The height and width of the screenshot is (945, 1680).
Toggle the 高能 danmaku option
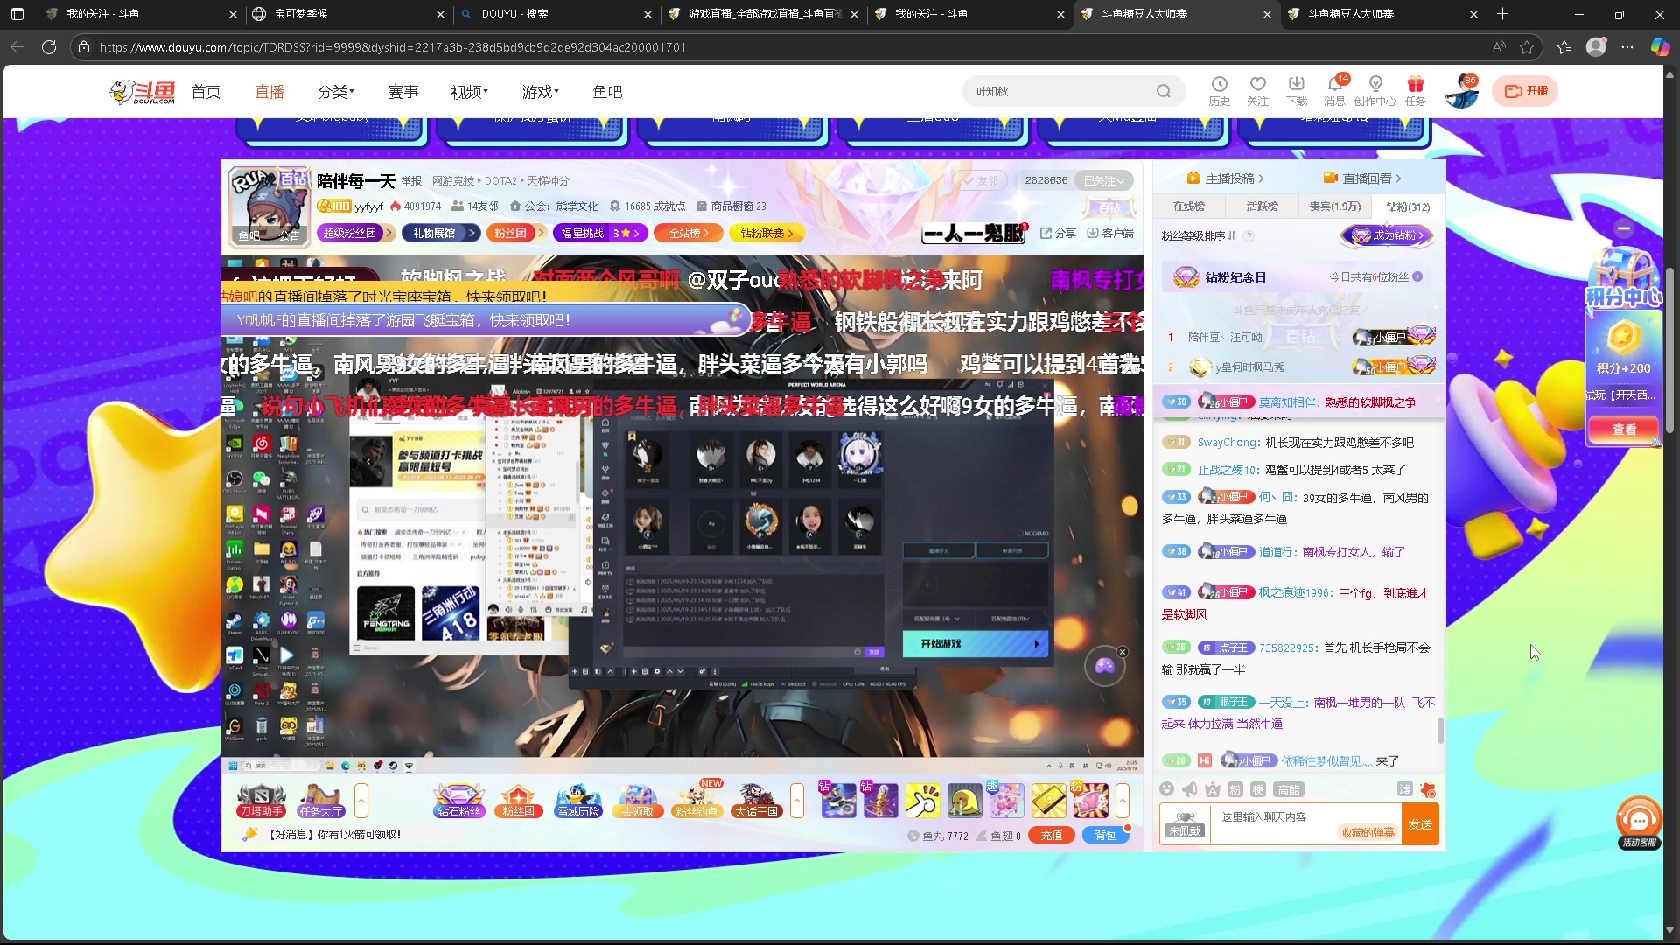(x=1288, y=789)
